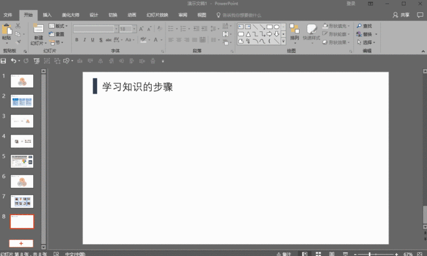Click Start From Beginning slideshow icon

[x=37, y=61]
